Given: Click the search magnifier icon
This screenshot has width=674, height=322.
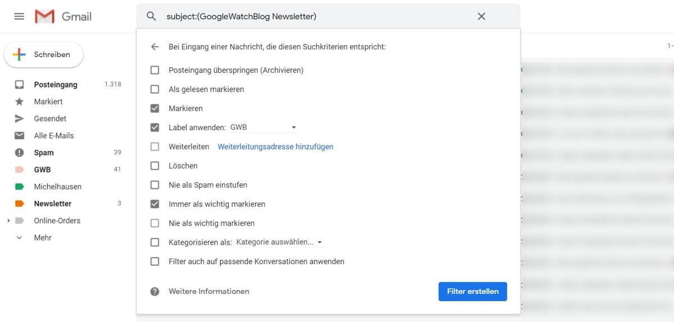Looking at the screenshot, I should 151,16.
